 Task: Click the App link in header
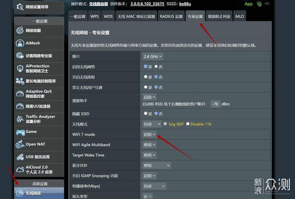tap(248, 4)
